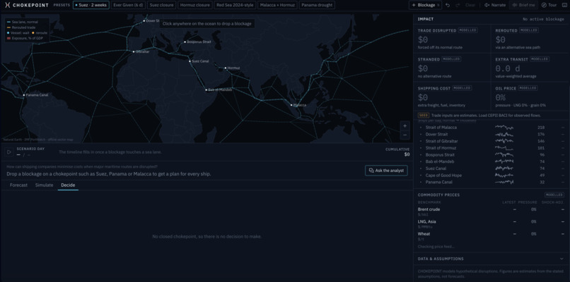The width and height of the screenshot is (570, 282).
Task: Load the Panama drought preset
Action: 317,5
